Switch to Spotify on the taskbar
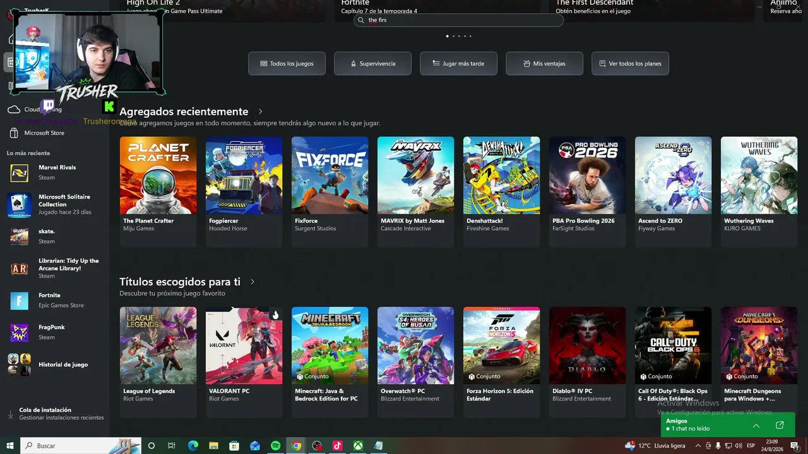808x454 pixels. [275, 446]
